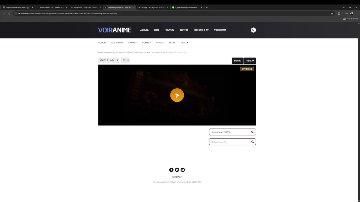Open the ACCUEIL menu item
360x202 pixels.
point(145,30)
